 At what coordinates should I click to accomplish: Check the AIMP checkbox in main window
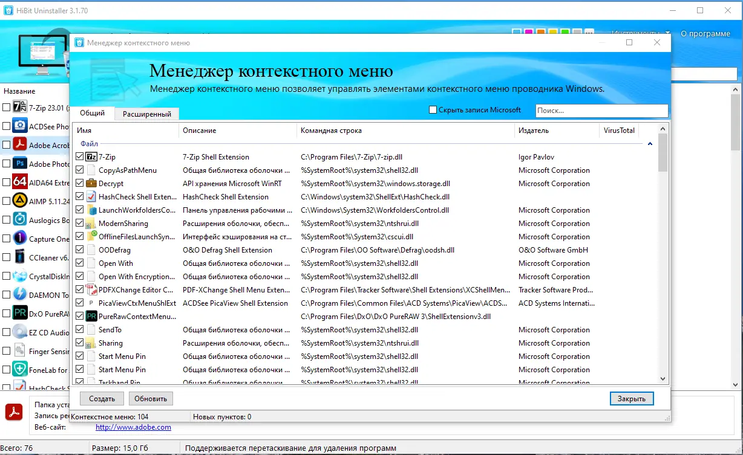click(6, 201)
